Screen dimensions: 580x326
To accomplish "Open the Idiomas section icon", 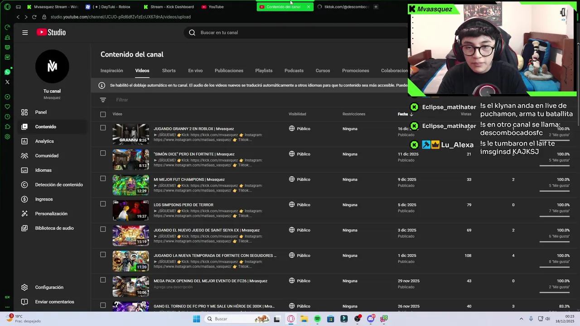I will (x=24, y=170).
